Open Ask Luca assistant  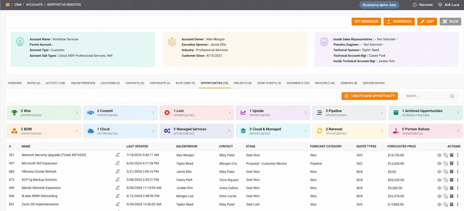click(449, 5)
